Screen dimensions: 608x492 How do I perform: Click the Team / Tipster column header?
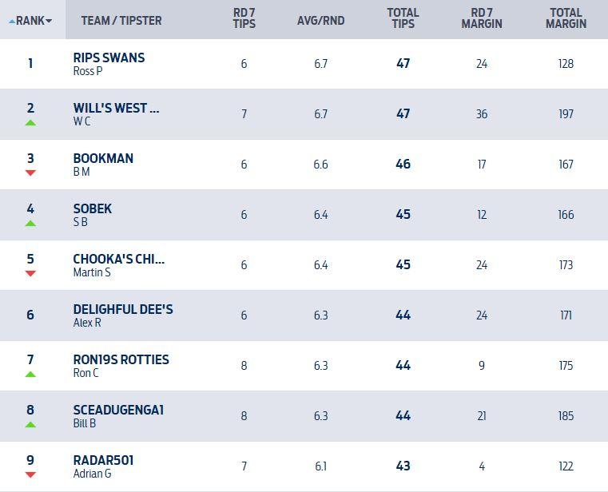(x=121, y=20)
